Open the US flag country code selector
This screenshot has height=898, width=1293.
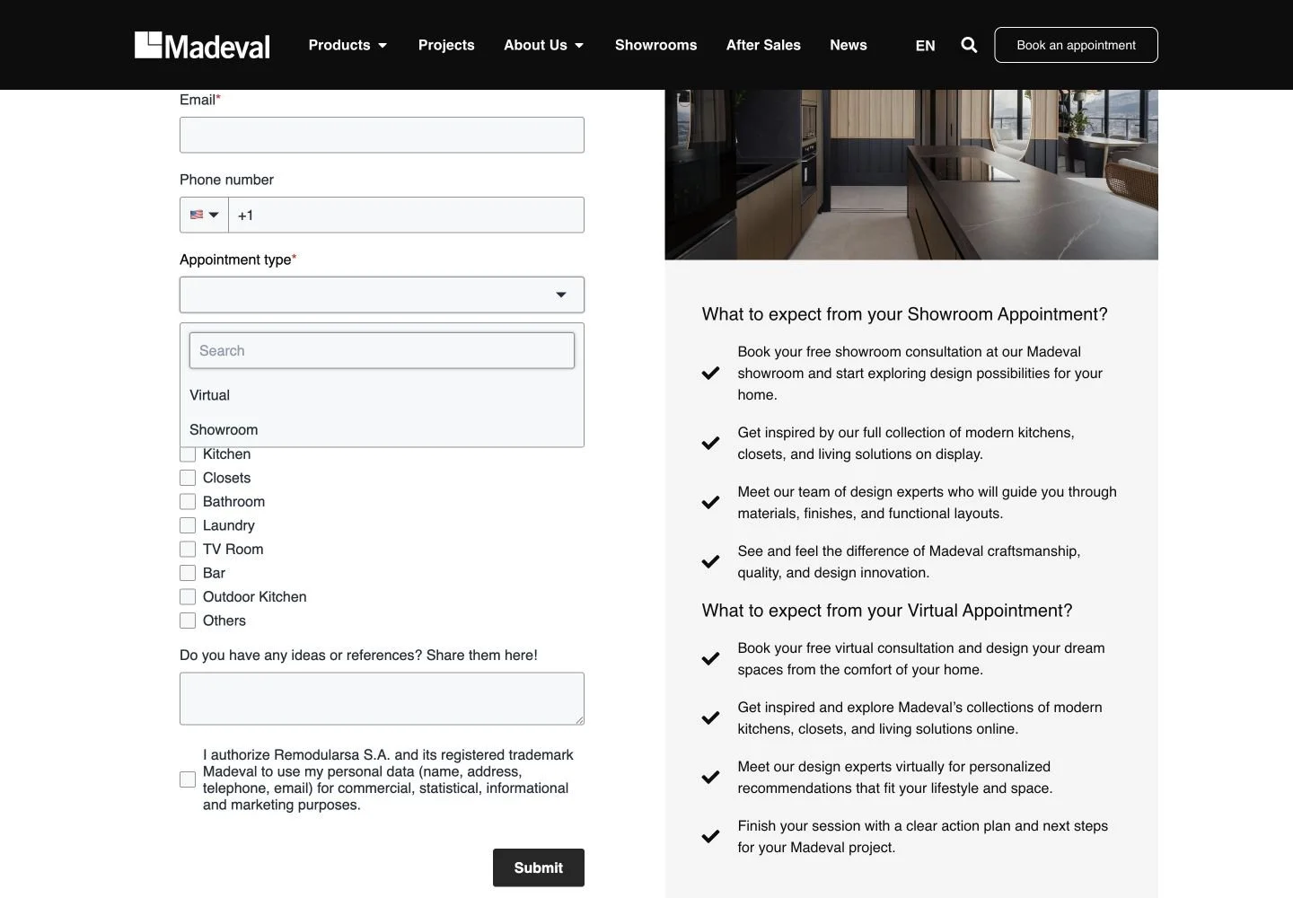[204, 215]
